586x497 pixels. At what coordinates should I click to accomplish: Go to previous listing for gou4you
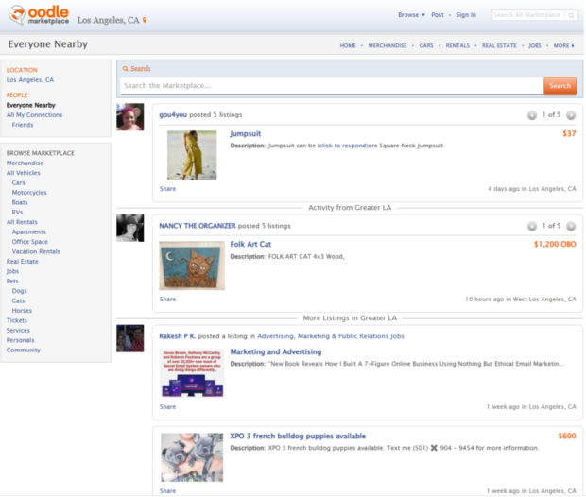click(532, 115)
